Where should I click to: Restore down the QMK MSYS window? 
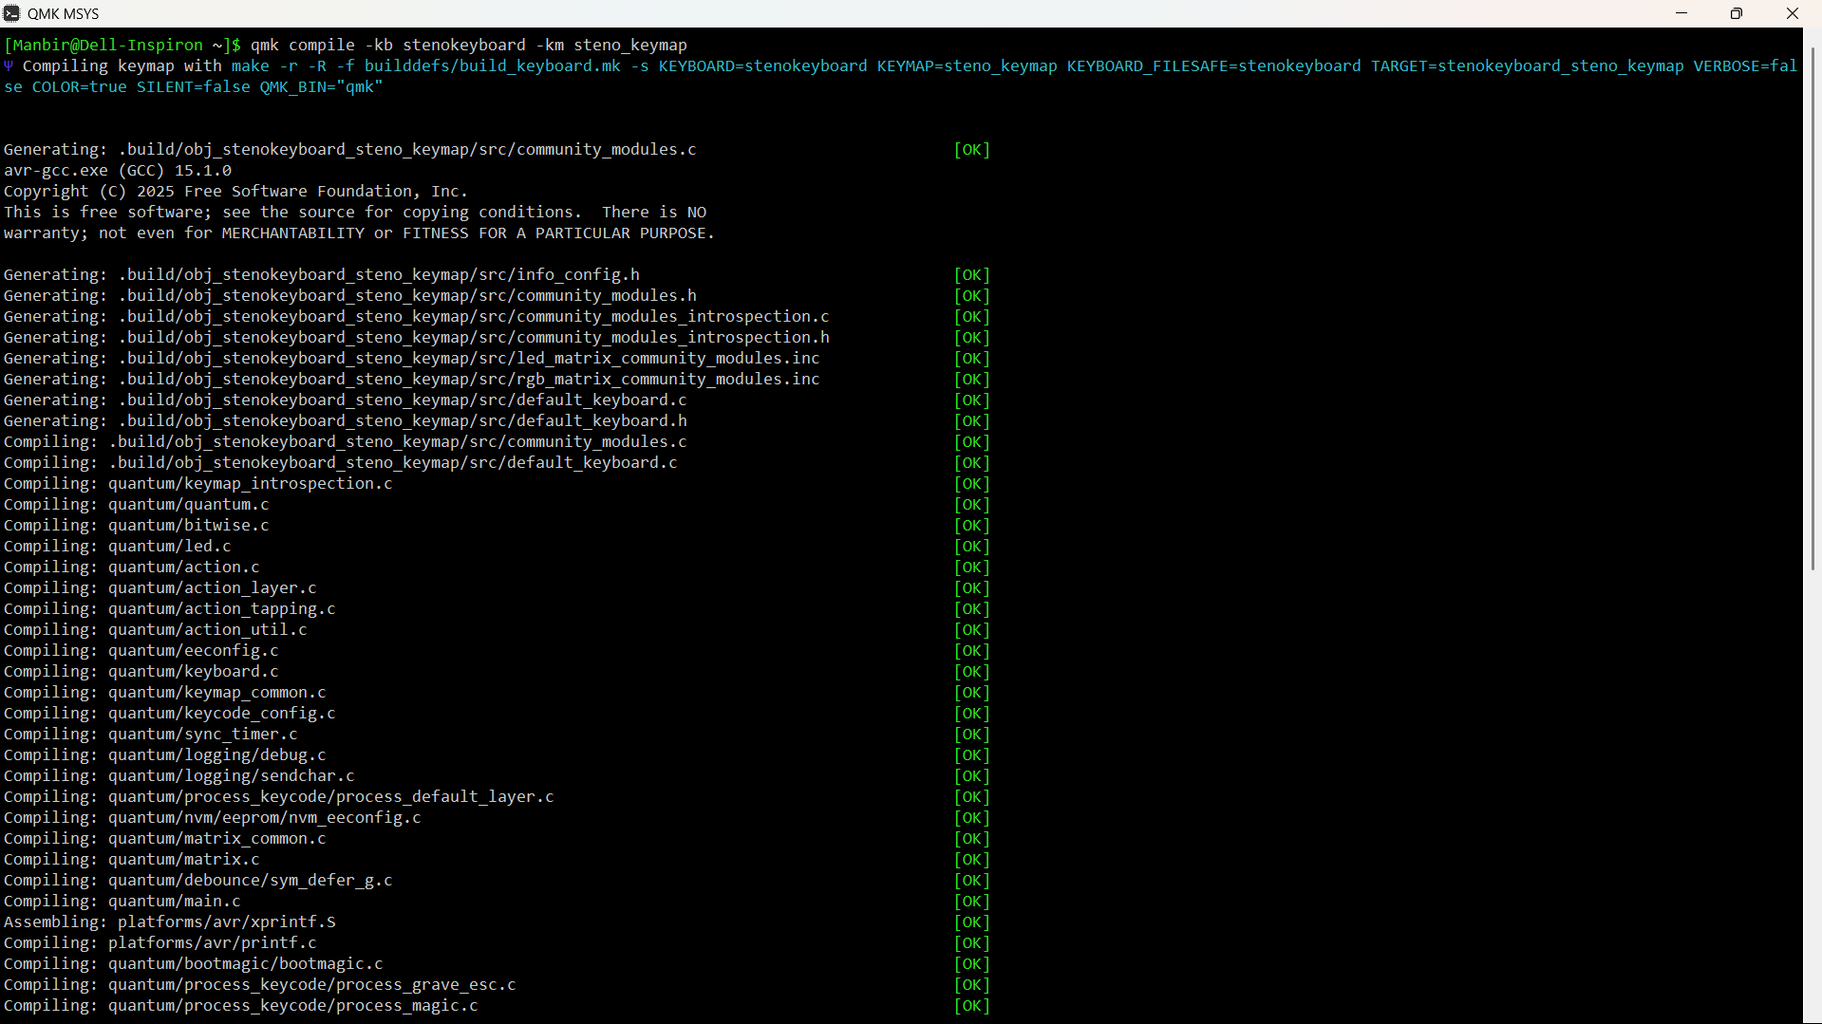[x=1737, y=13]
